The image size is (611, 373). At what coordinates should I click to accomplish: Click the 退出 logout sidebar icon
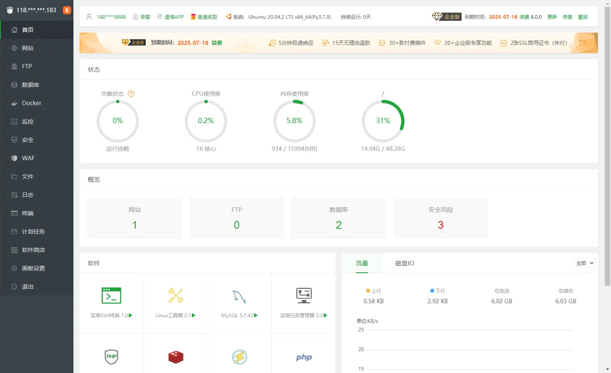(14, 287)
